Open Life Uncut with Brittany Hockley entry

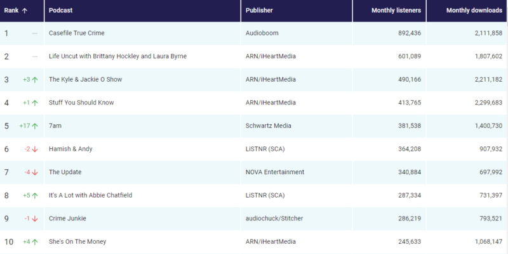117,56
